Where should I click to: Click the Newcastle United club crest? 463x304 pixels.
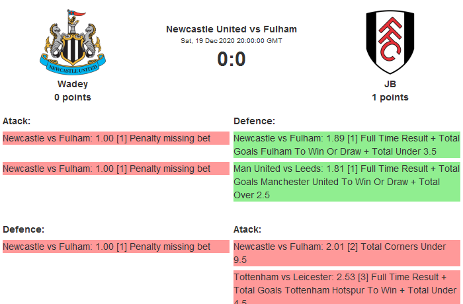coord(73,42)
